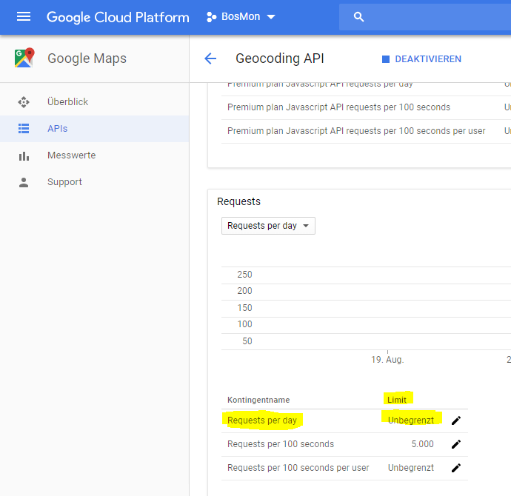Select the Requests per day quota row
511x496 pixels.
344,420
